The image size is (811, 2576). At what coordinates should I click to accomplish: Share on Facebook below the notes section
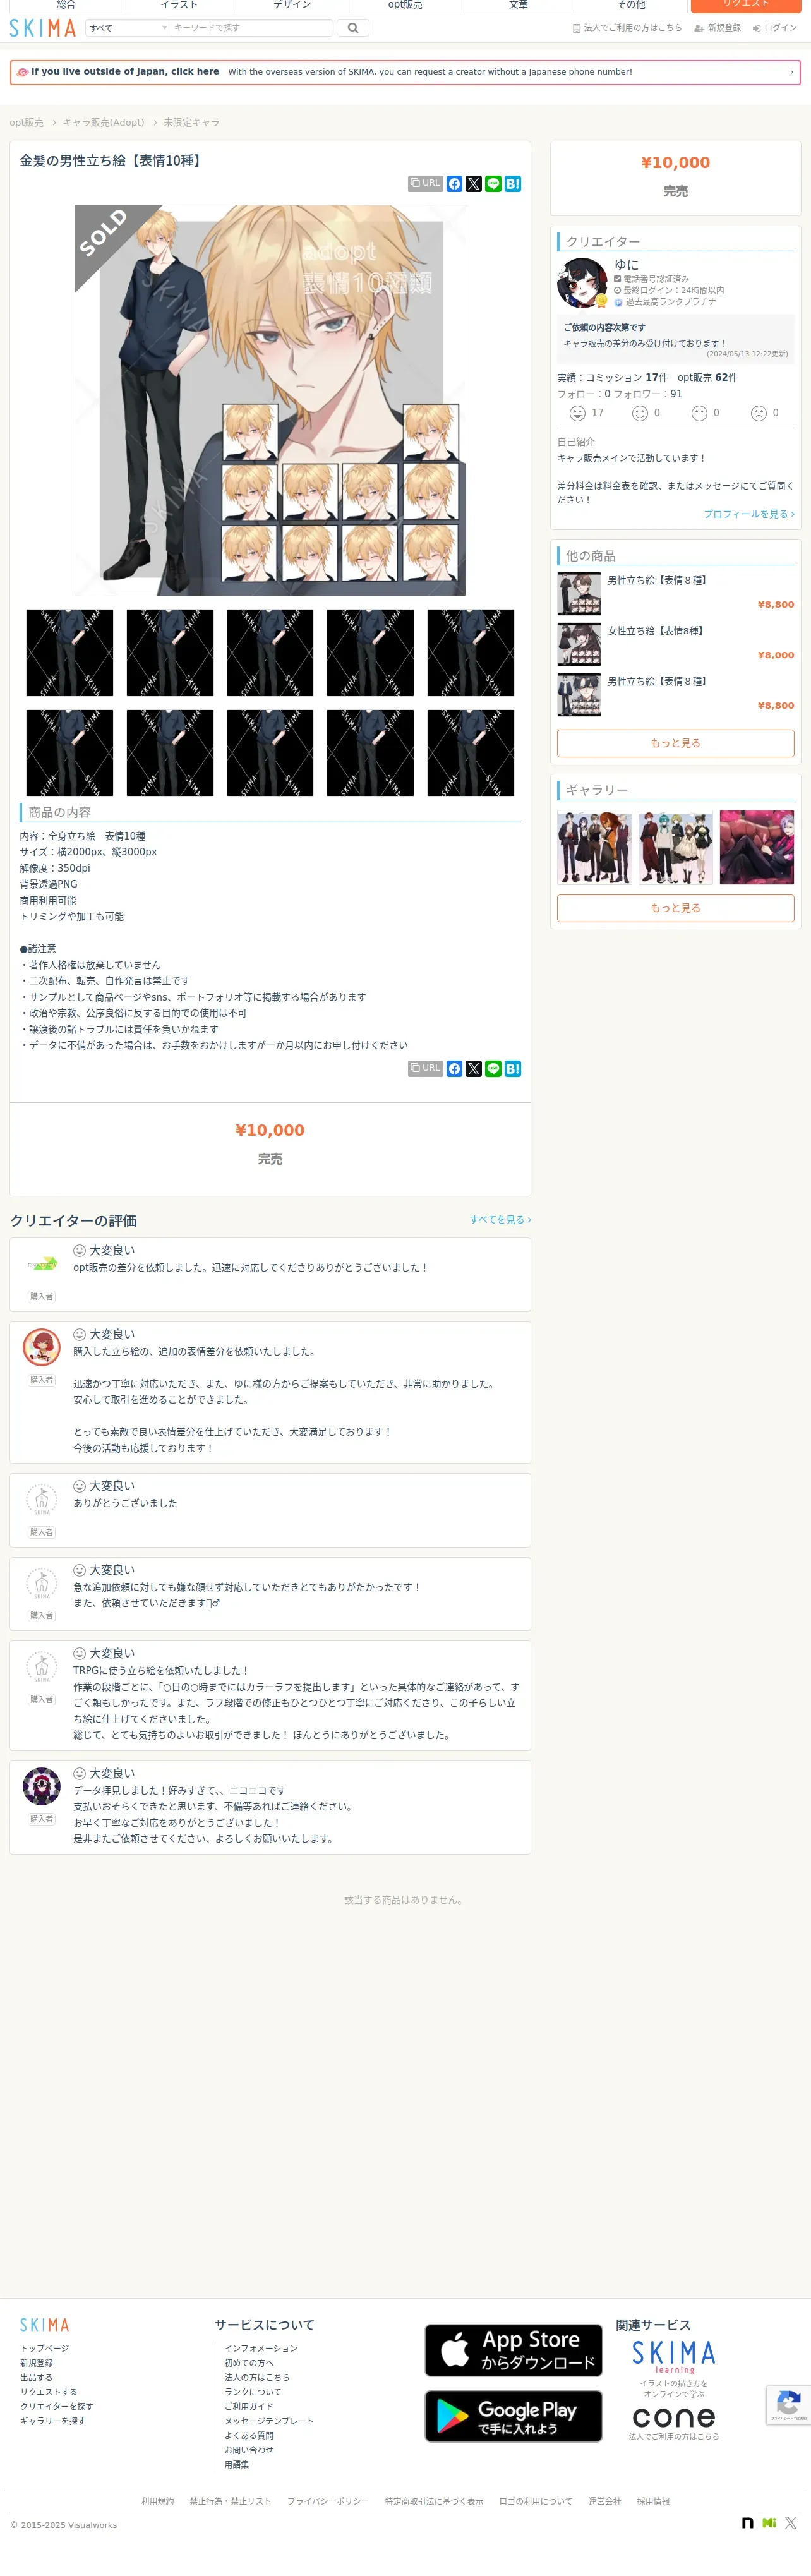point(454,1069)
